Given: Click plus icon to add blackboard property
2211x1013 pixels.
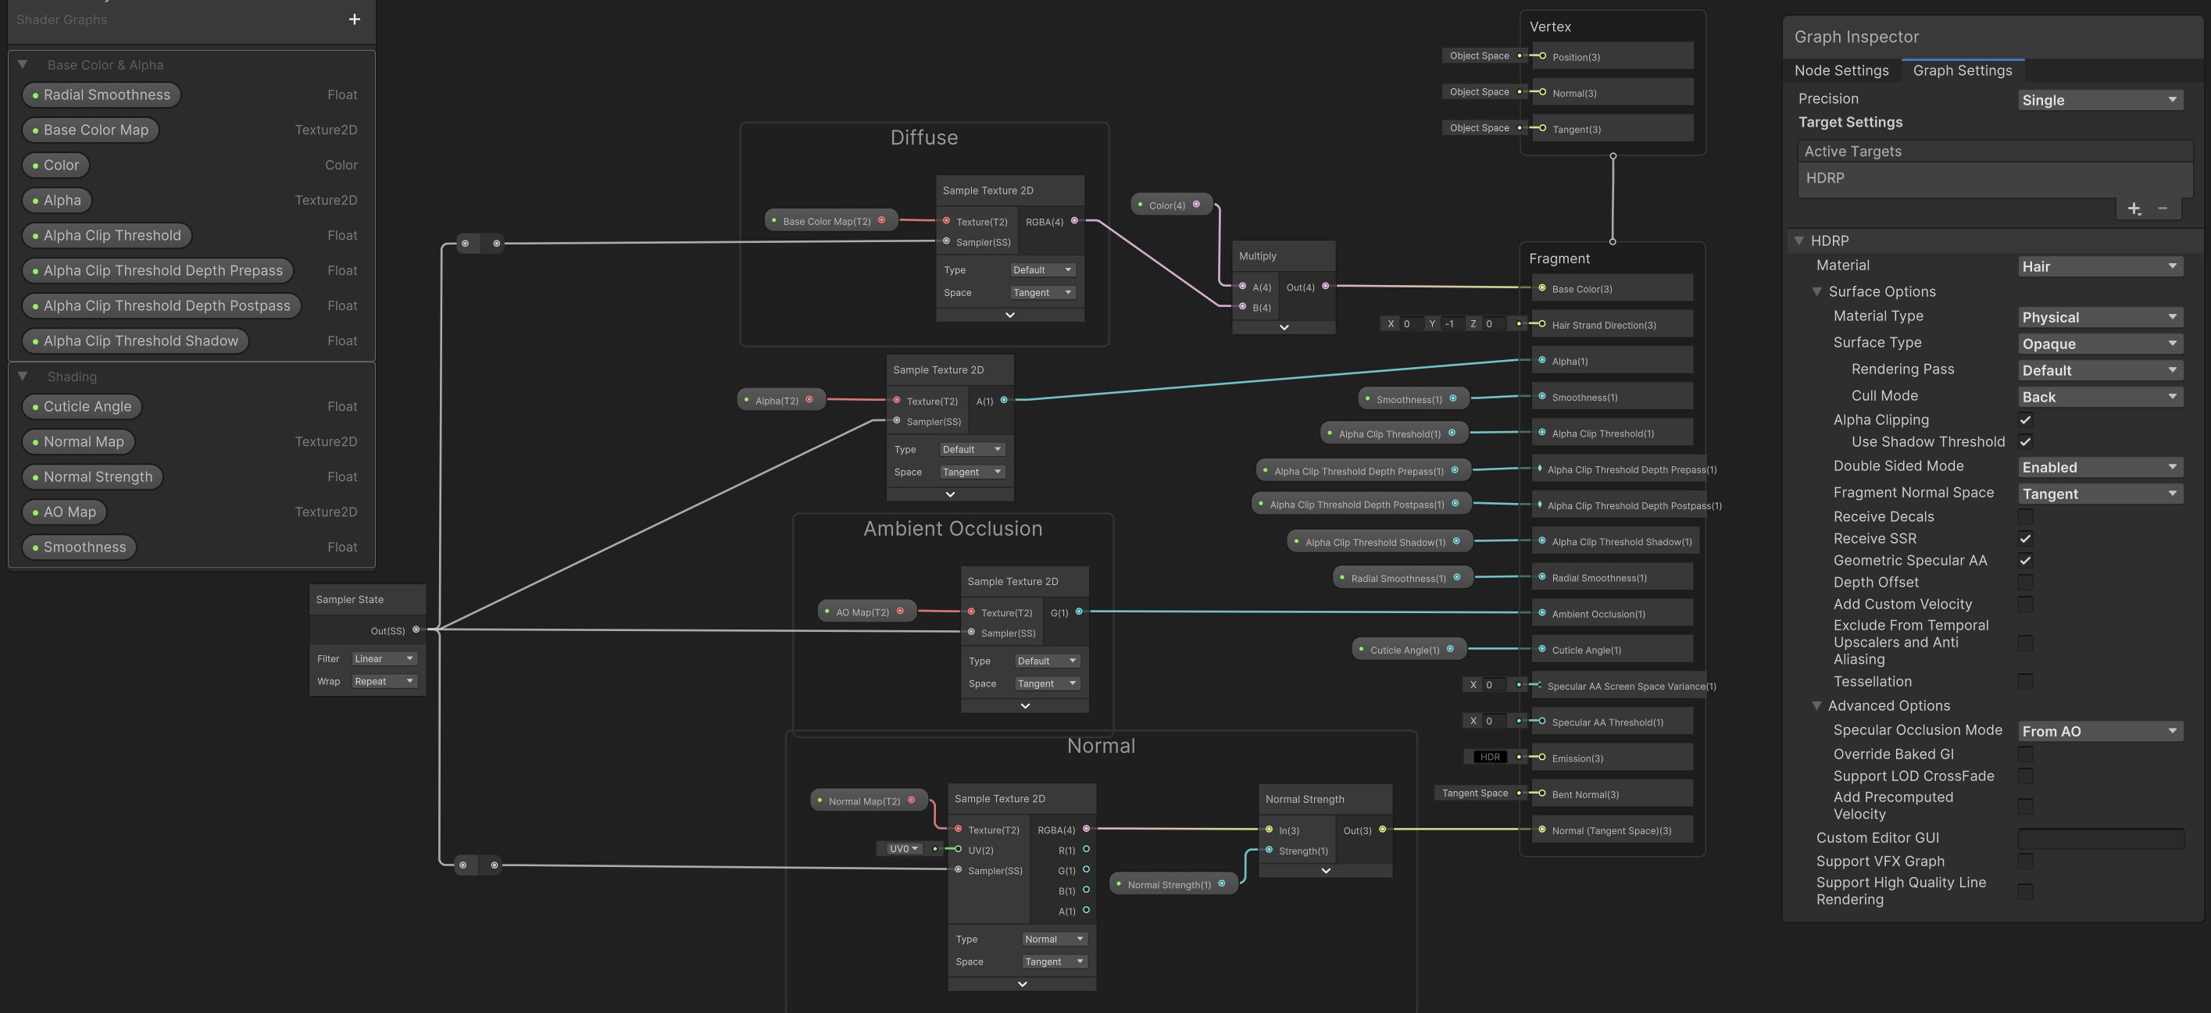Looking at the screenshot, I should [x=354, y=20].
